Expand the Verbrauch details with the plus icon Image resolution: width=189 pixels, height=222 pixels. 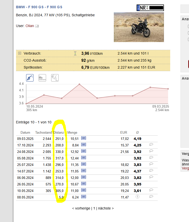[20, 53]
